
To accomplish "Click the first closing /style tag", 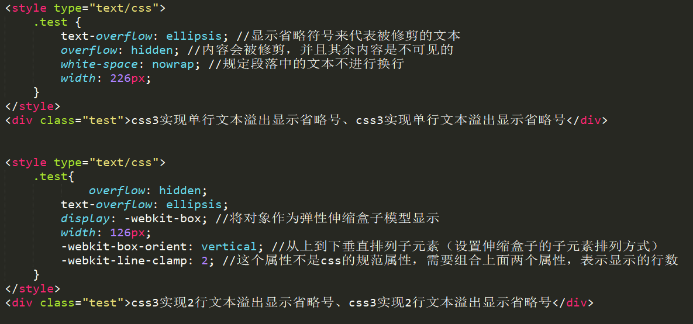I will pos(32,106).
